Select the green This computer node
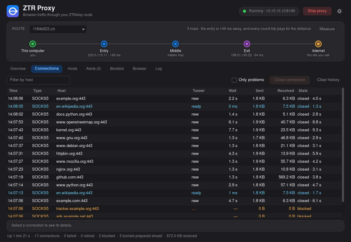 pyautogui.click(x=33, y=44)
